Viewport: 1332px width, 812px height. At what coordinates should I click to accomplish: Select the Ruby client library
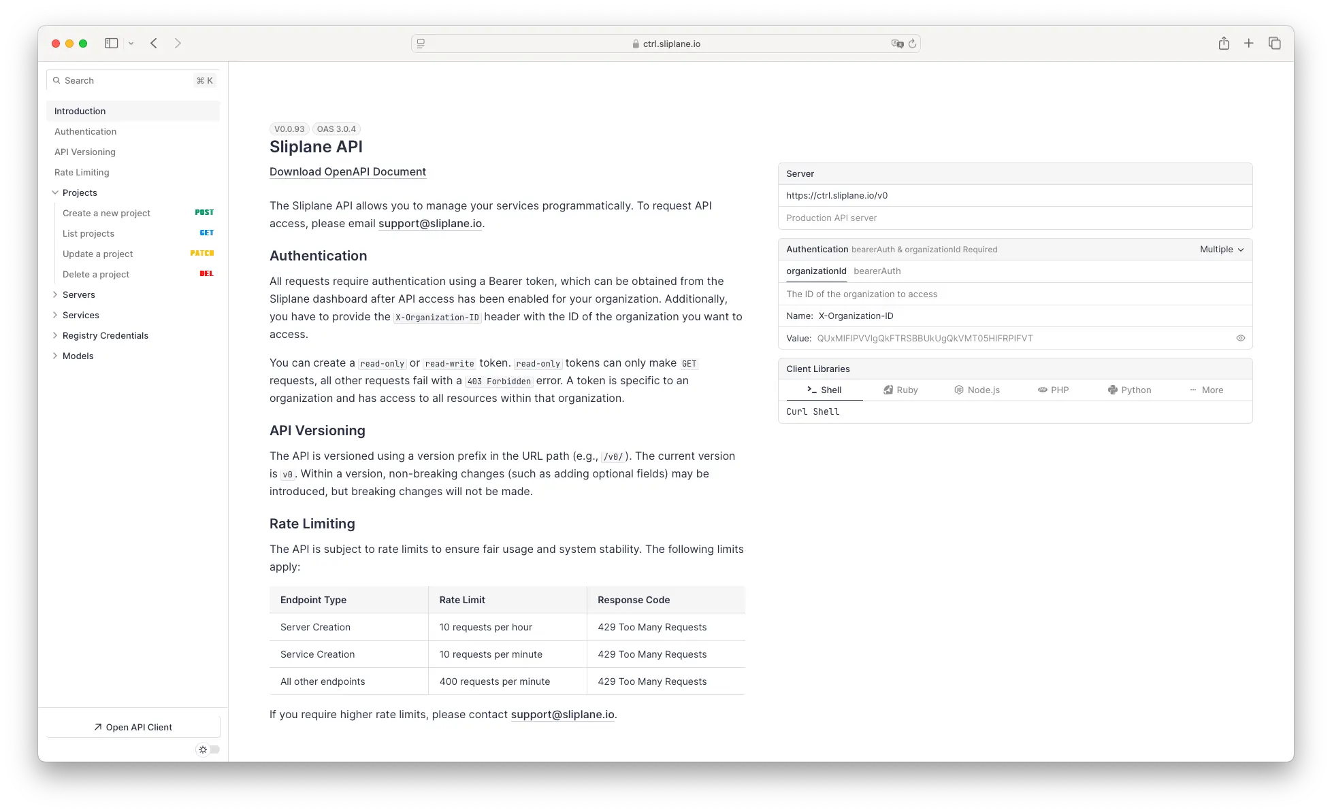click(900, 390)
